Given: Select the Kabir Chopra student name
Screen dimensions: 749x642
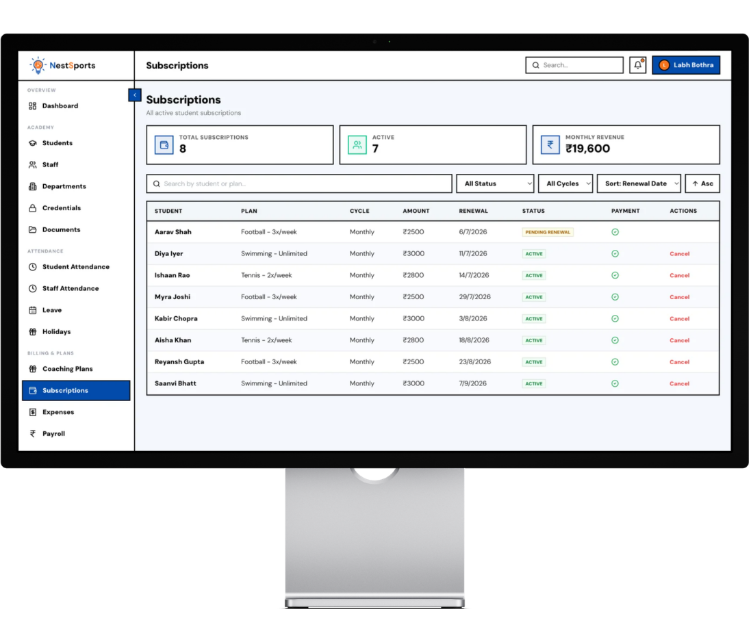Looking at the screenshot, I should (176, 319).
